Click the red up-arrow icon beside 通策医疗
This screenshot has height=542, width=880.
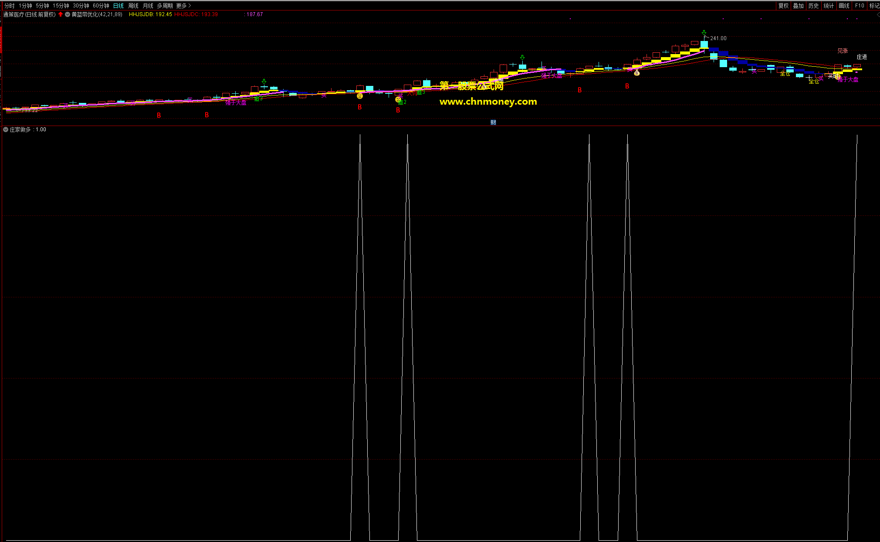[x=61, y=14]
